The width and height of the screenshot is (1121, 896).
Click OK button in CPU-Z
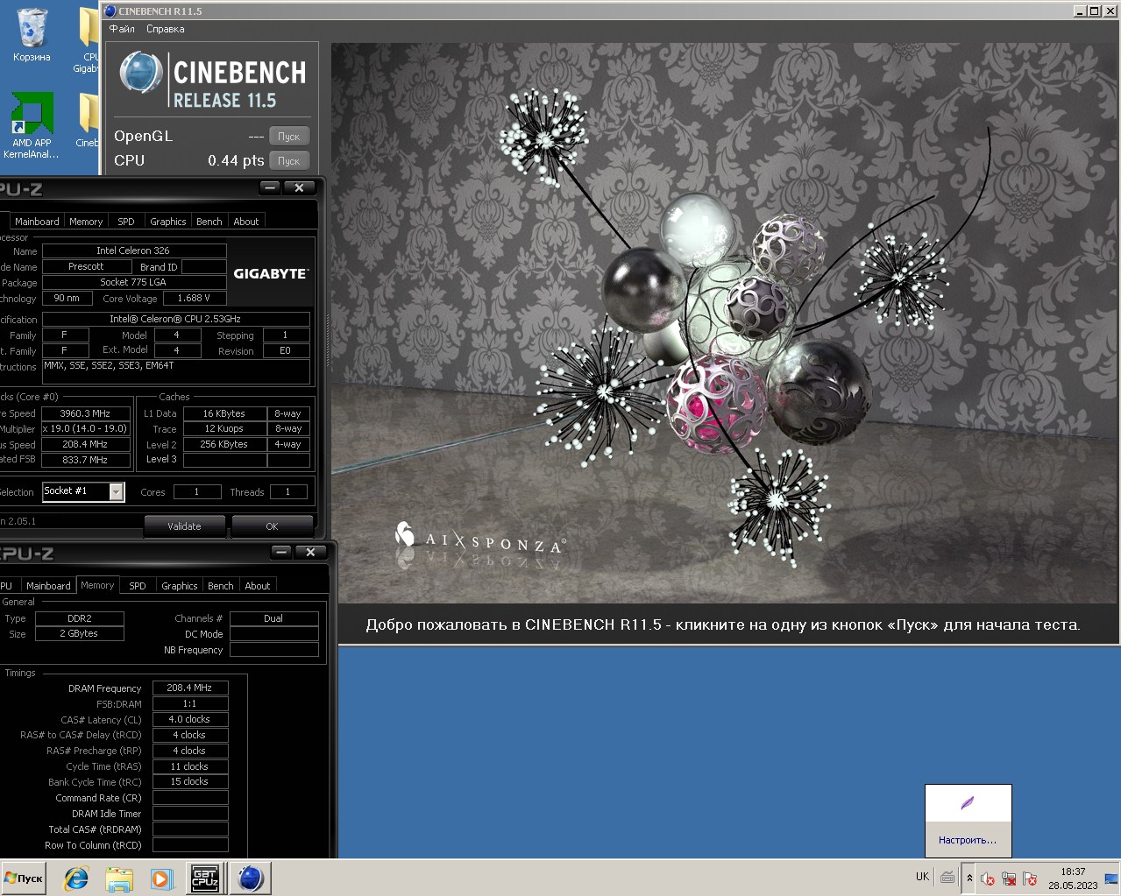point(272,526)
